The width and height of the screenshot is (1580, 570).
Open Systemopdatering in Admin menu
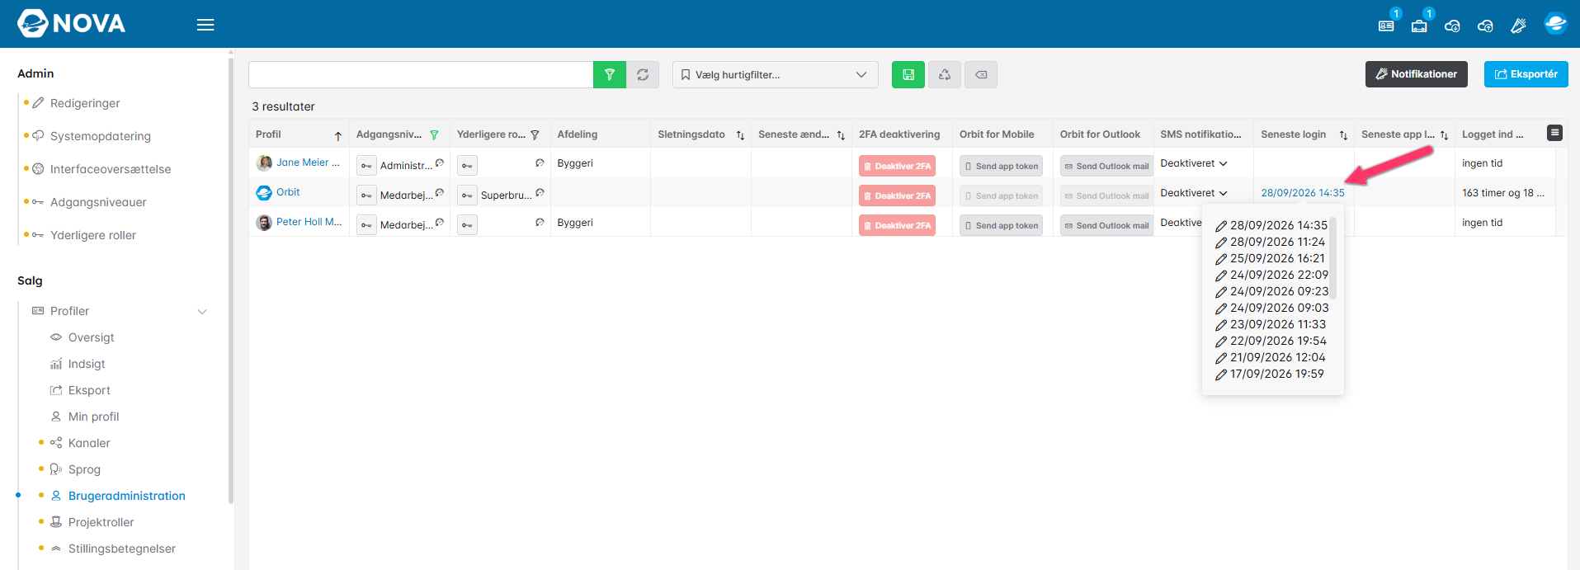tap(101, 136)
